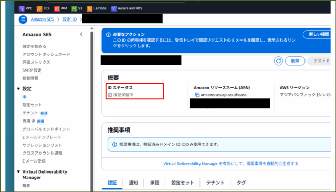Open アカウントダッシュボード in sidebar
Viewport: 336px width, 192px height.
(x=46, y=54)
